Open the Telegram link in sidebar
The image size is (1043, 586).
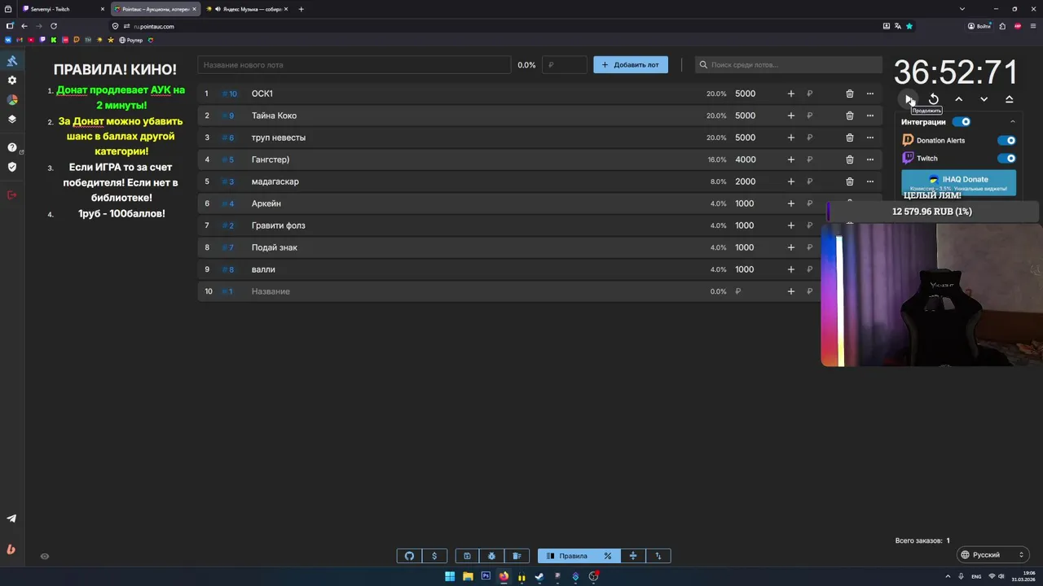[11, 518]
